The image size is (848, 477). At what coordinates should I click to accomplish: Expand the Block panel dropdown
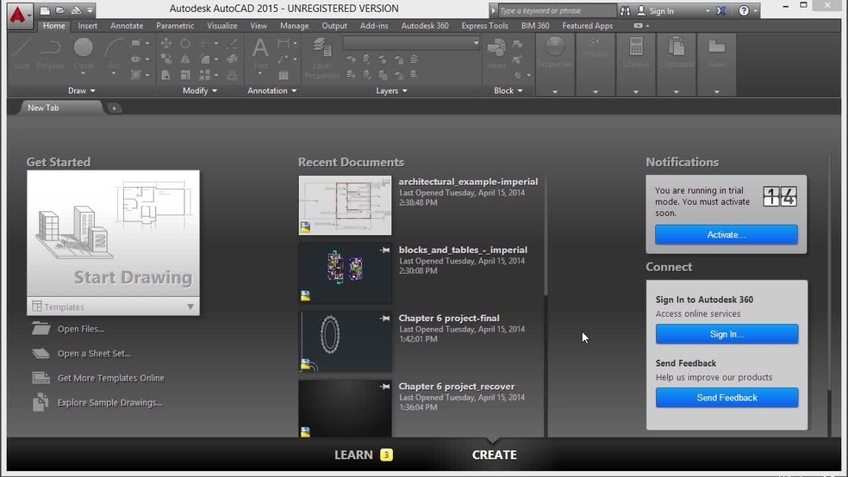[508, 90]
